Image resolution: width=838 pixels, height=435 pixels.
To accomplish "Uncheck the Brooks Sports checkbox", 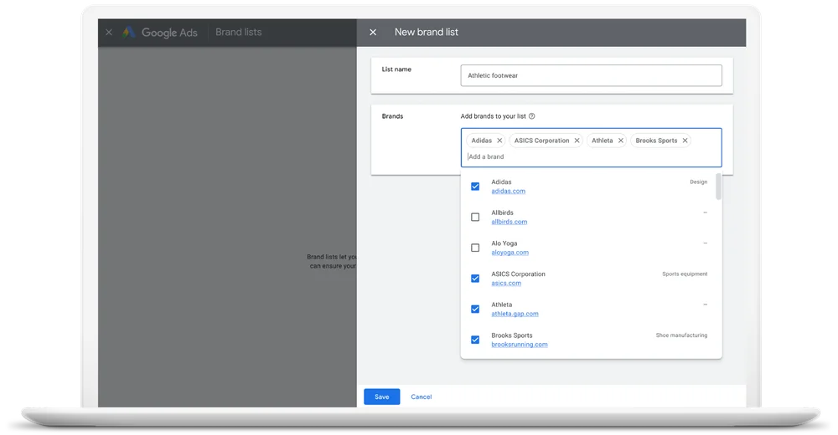I will pos(475,340).
